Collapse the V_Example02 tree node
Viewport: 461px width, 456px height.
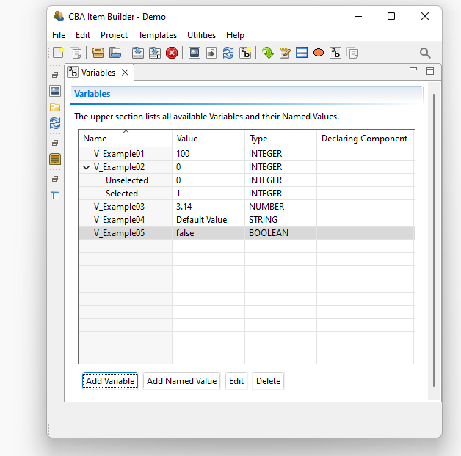coord(87,167)
